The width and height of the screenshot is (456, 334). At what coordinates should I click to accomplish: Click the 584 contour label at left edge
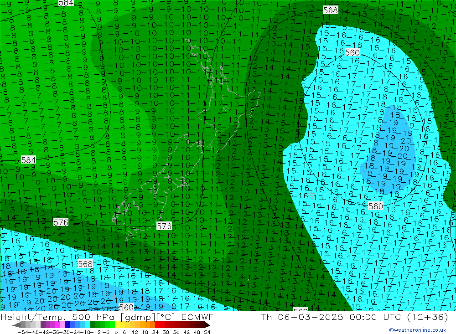click(x=28, y=160)
